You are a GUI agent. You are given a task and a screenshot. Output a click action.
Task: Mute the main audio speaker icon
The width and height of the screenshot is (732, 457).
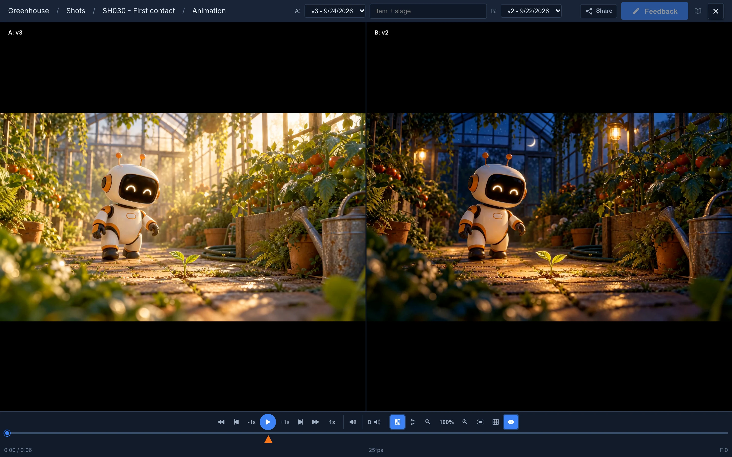[353, 422]
